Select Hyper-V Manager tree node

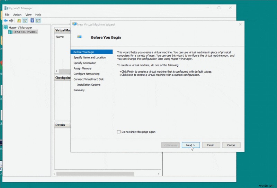tap(20, 28)
